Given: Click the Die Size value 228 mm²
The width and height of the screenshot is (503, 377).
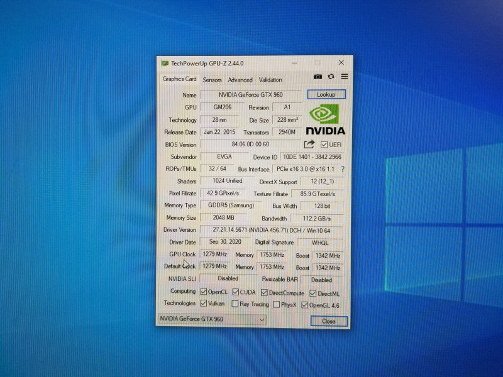Looking at the screenshot, I should click(287, 119).
